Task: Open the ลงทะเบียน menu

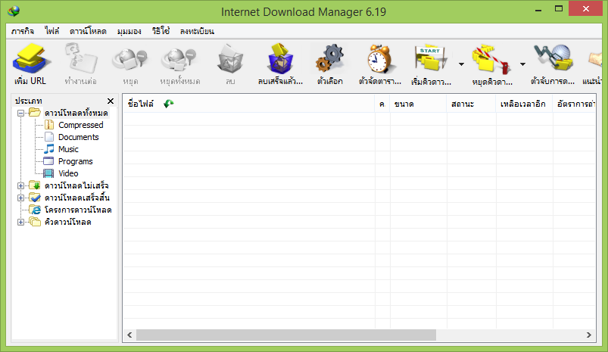Action: [197, 31]
